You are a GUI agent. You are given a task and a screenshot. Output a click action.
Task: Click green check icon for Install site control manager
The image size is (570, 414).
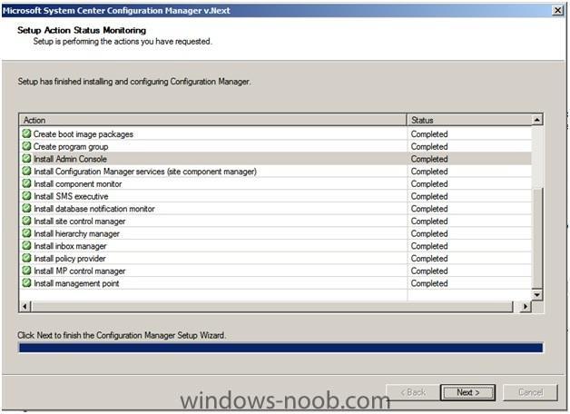[26, 221]
